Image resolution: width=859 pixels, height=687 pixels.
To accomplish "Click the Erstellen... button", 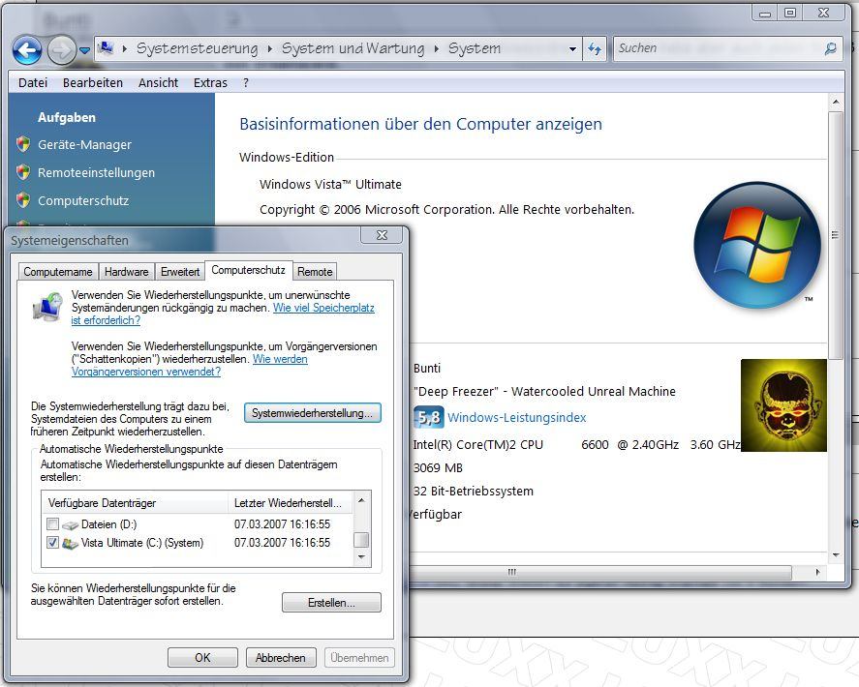I will pos(331,603).
